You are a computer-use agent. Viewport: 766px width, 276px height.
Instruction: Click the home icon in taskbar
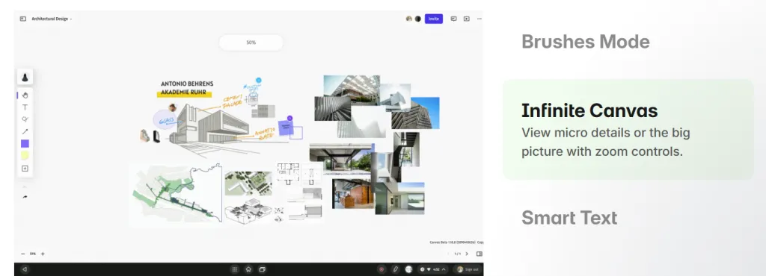[x=248, y=269]
